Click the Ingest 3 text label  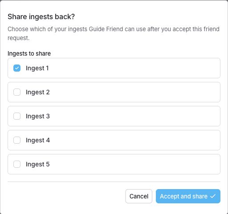pos(38,116)
